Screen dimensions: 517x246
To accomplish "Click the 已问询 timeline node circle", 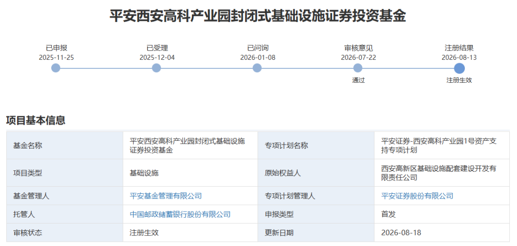I will pyautogui.click(x=257, y=68).
